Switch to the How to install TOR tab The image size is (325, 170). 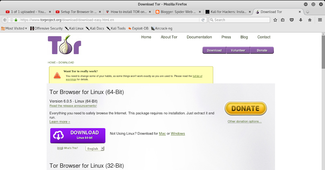tap(129, 12)
